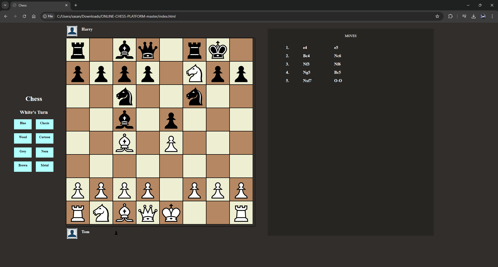The width and height of the screenshot is (498, 267).
Task: Pick the white bishop on c4
Action: [x=125, y=143]
